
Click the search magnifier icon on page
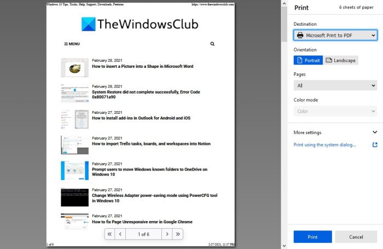pyautogui.click(x=212, y=44)
